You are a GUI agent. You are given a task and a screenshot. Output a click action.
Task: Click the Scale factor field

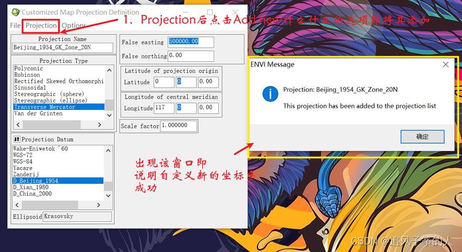click(x=178, y=126)
